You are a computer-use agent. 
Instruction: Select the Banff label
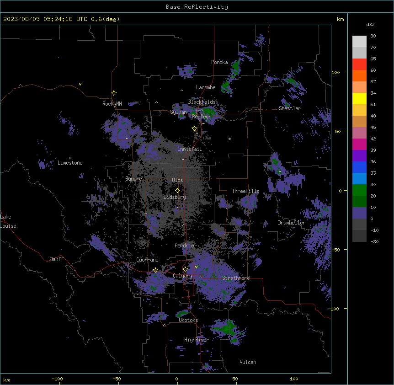[57, 259]
